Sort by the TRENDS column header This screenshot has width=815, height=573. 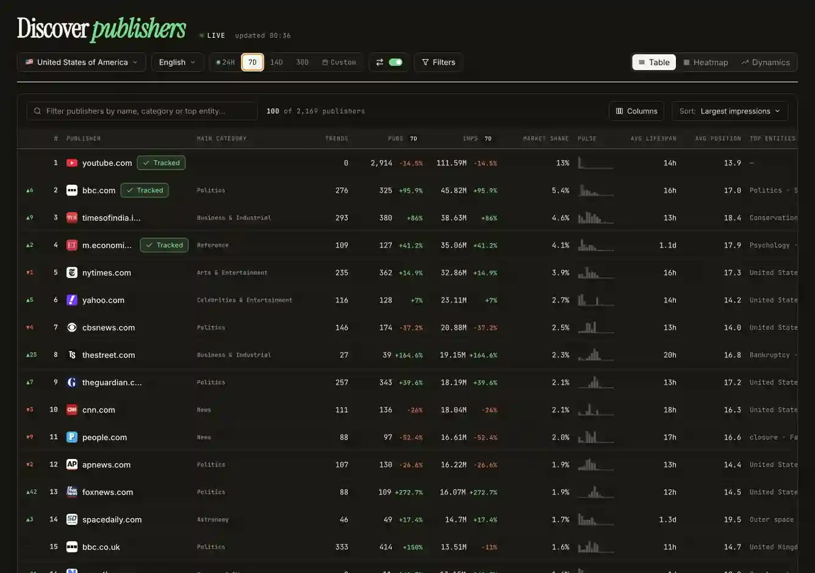click(337, 138)
